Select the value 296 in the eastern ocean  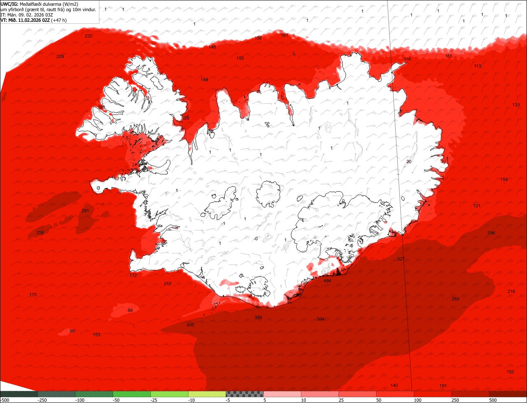point(491,233)
